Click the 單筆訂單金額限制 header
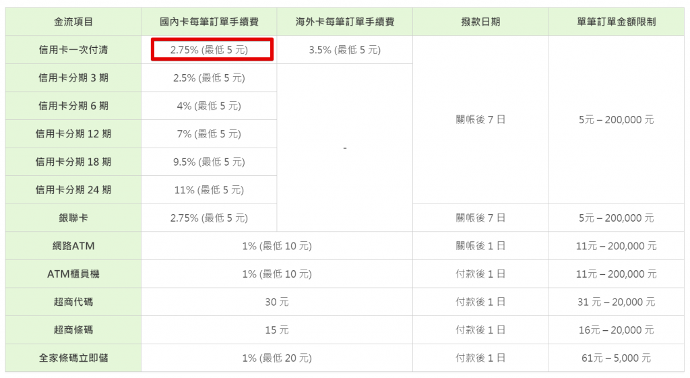 click(616, 22)
